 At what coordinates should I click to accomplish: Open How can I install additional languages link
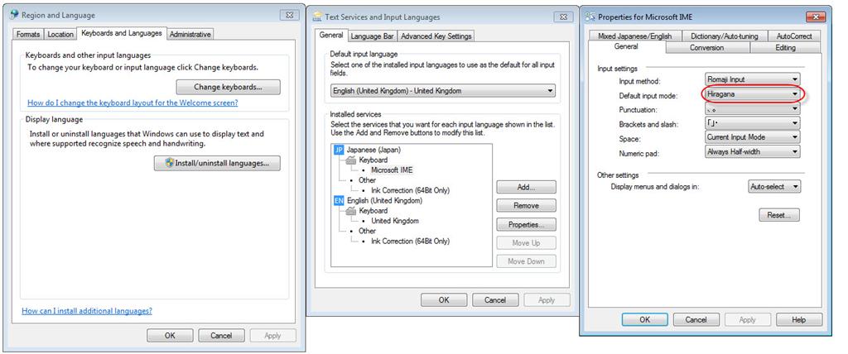click(x=87, y=311)
